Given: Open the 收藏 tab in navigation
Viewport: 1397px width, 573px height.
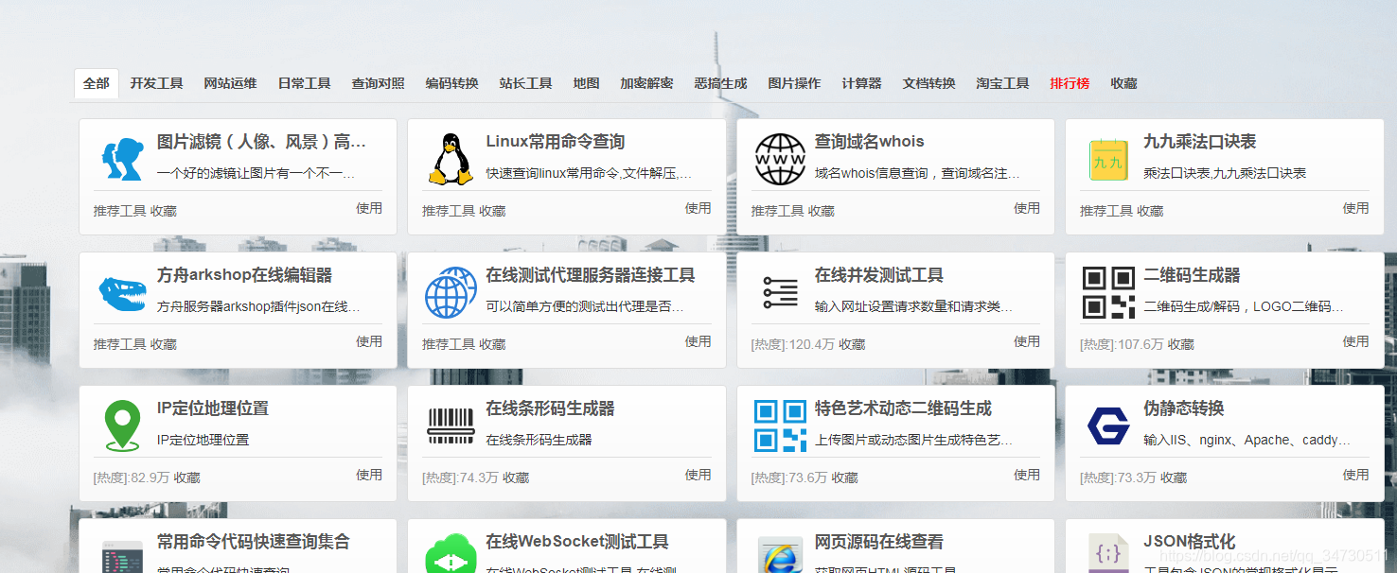Looking at the screenshot, I should click(1124, 83).
